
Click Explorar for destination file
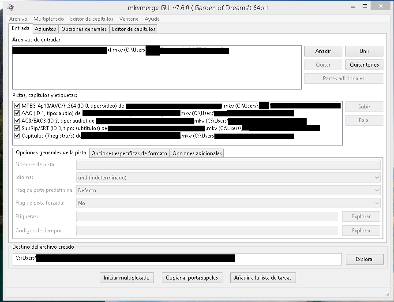(x=364, y=259)
